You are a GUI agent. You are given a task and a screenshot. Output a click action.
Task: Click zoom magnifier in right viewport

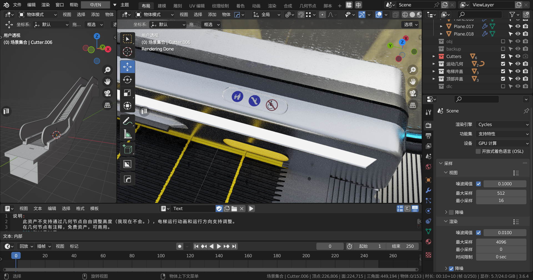(x=413, y=70)
